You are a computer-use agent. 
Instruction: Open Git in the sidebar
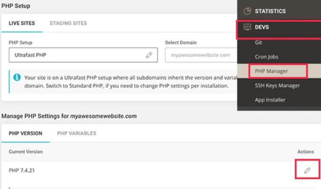pos(258,42)
